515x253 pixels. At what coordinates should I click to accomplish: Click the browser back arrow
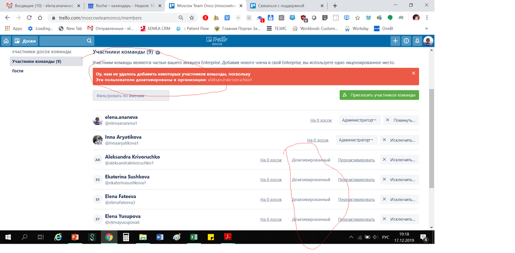tap(7, 17)
